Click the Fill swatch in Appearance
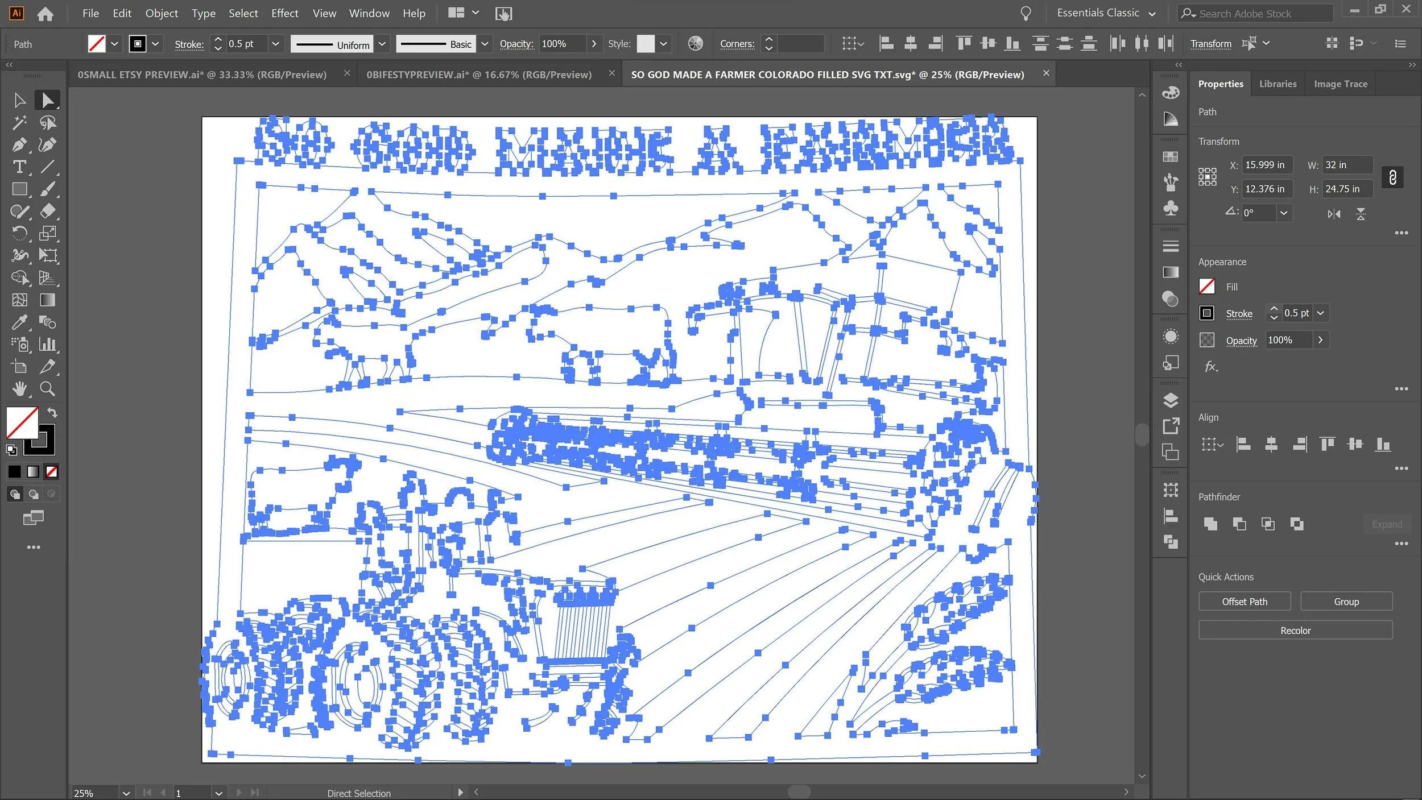Image resolution: width=1422 pixels, height=800 pixels. click(x=1206, y=287)
